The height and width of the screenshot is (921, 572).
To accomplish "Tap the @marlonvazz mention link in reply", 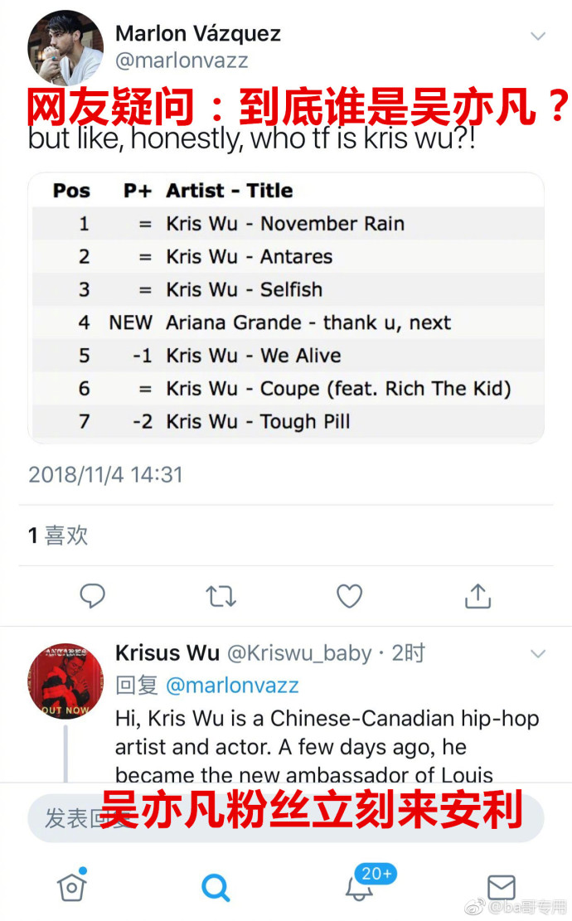I will coord(232,686).
